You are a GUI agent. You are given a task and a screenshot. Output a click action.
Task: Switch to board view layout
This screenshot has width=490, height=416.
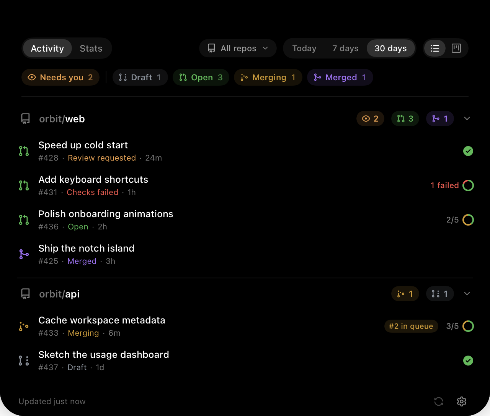pos(456,48)
